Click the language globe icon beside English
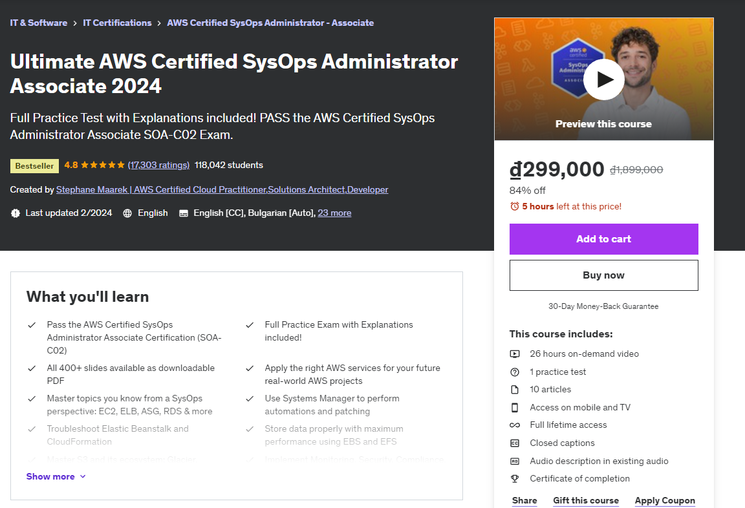This screenshot has height=508, width=745. pyautogui.click(x=127, y=213)
